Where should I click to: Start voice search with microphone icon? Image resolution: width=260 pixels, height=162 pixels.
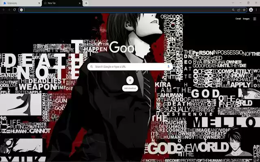coord(168,66)
